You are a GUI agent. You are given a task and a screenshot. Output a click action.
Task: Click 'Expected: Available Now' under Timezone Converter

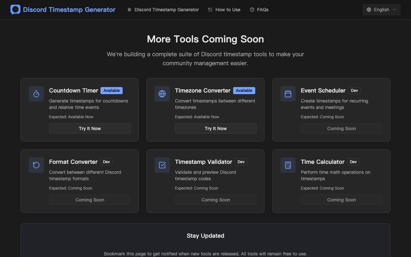point(197,117)
